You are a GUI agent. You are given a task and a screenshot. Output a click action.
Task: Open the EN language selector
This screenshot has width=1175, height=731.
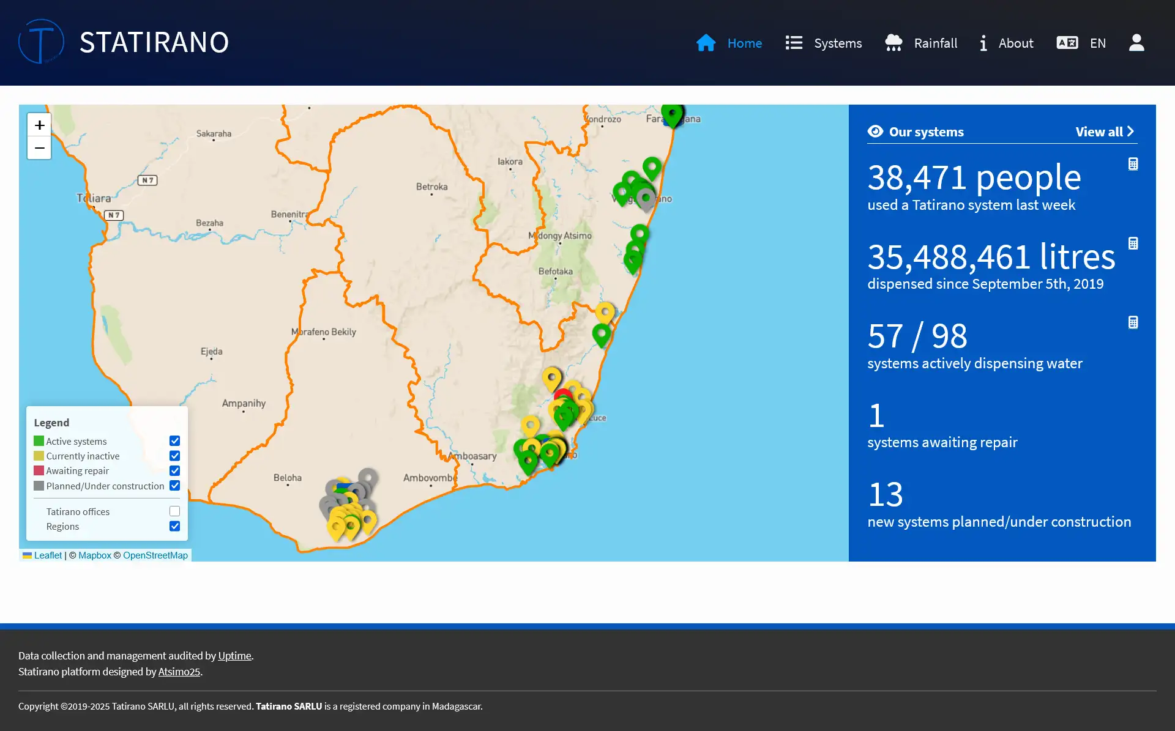tap(1097, 43)
